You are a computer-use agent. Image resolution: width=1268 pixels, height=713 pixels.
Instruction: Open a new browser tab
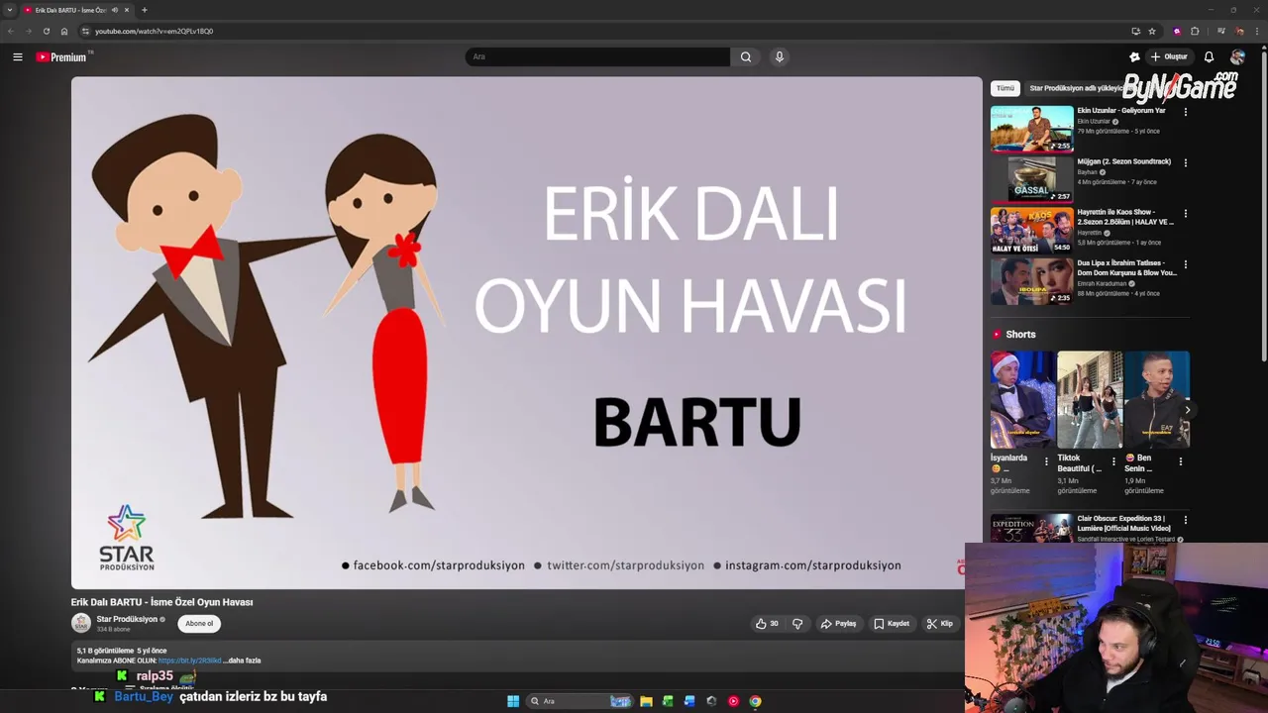(x=145, y=10)
